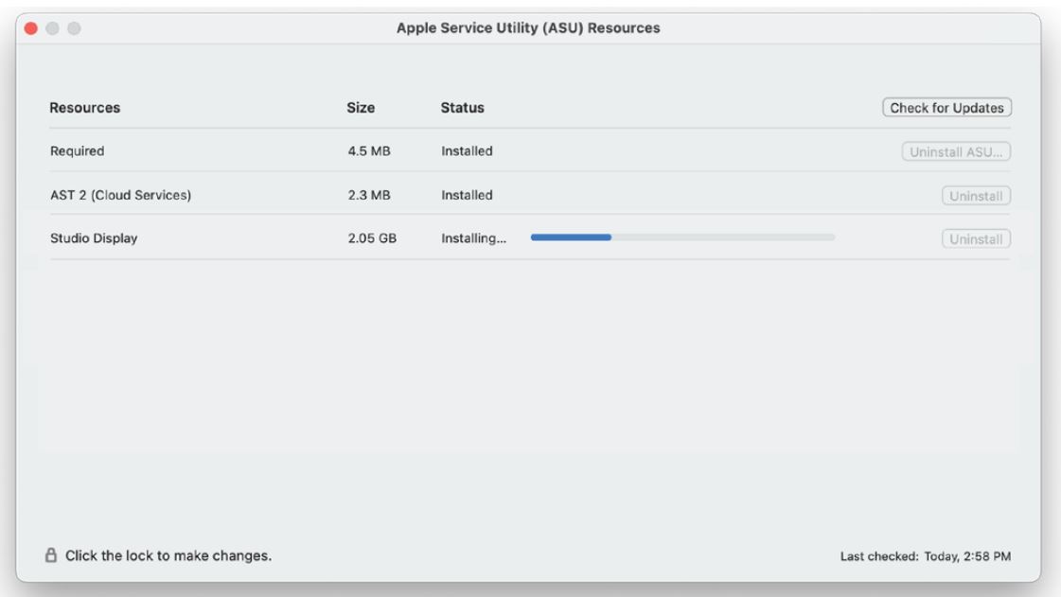Viewport: 1061px width, 597px height.
Task: Select the Studio Display resource name
Action: coord(94,239)
